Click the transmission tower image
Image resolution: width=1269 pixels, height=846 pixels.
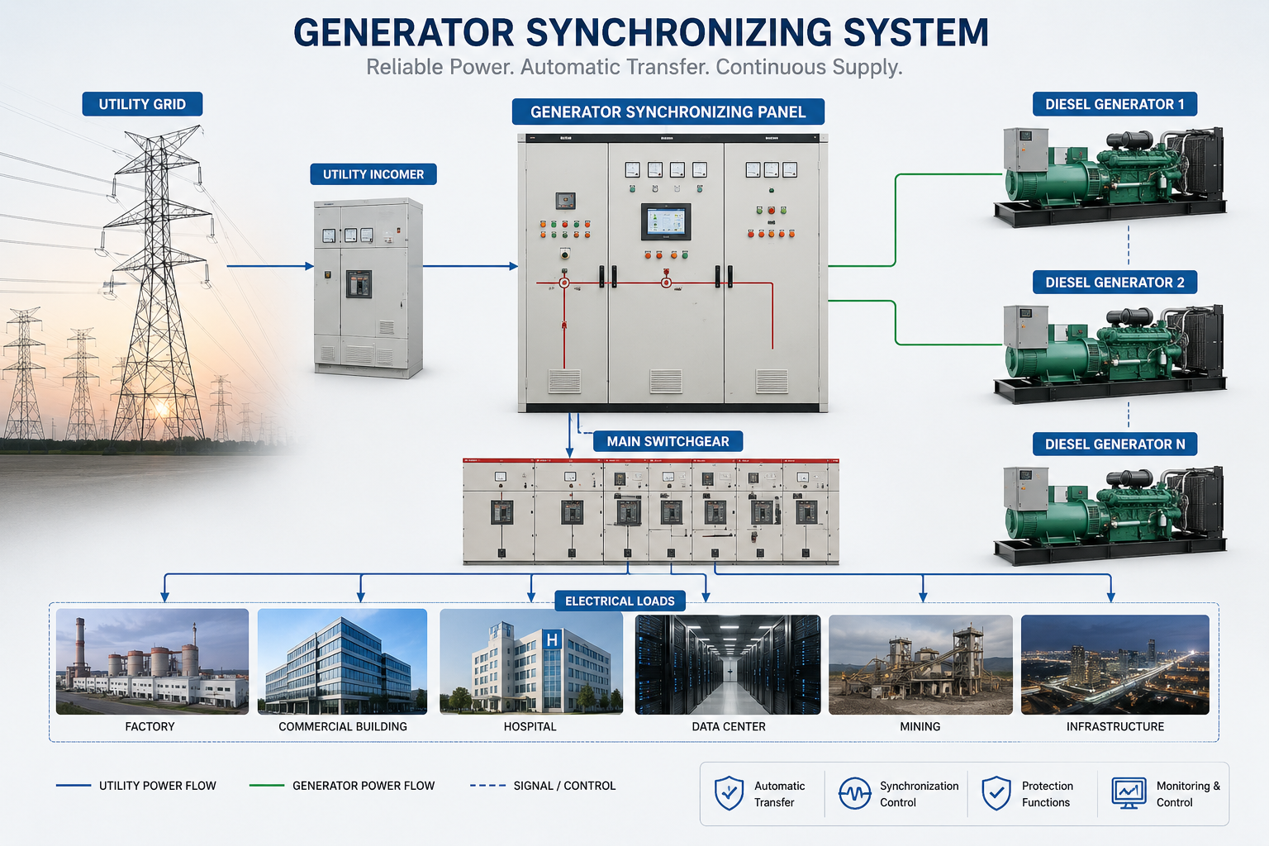[x=157, y=283]
